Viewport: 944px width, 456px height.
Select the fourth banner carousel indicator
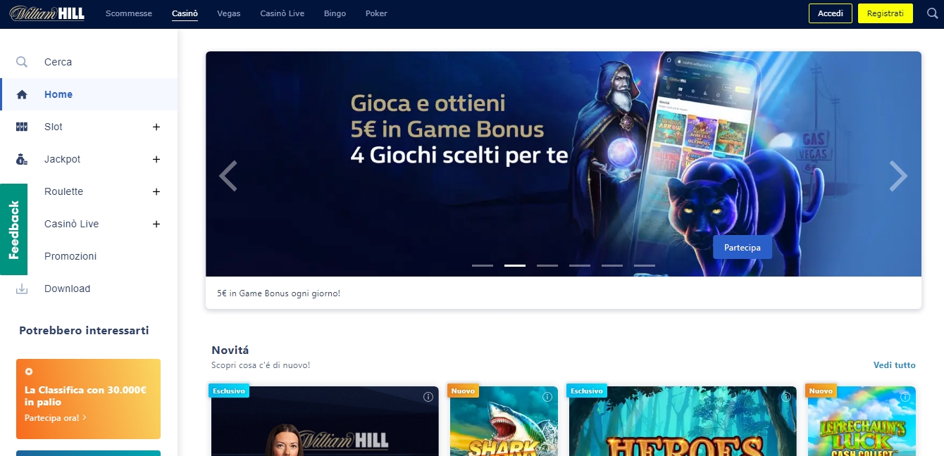tap(580, 265)
